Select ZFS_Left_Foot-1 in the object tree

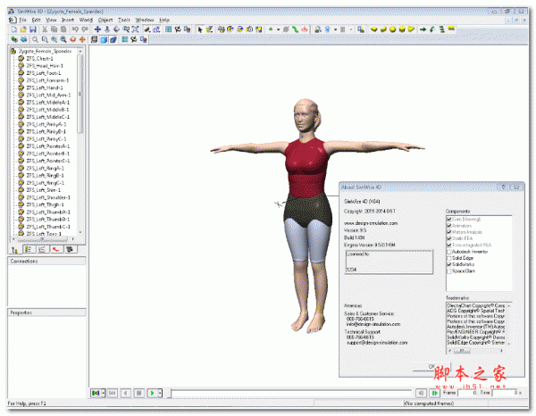click(x=46, y=73)
